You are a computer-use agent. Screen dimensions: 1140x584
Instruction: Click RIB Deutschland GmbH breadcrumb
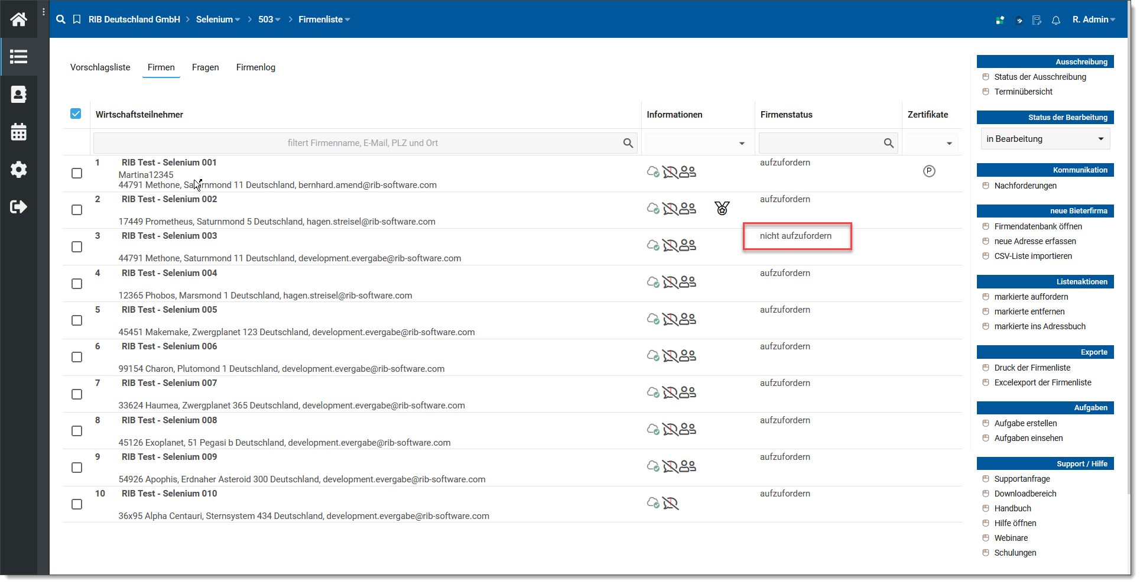coord(134,20)
